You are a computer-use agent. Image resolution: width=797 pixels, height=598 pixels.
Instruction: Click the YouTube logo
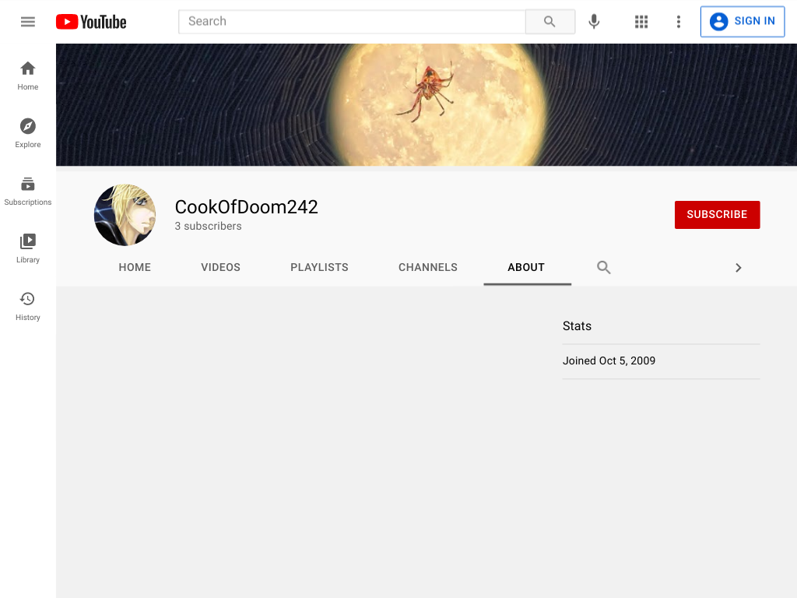pos(91,22)
